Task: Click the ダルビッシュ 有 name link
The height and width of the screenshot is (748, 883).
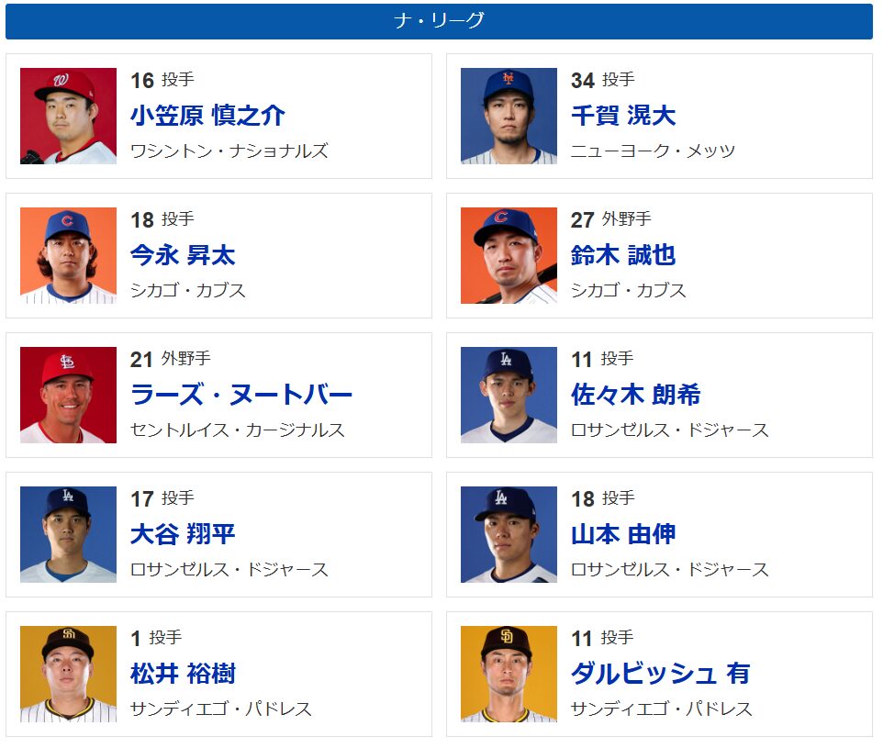Action: pos(660,674)
